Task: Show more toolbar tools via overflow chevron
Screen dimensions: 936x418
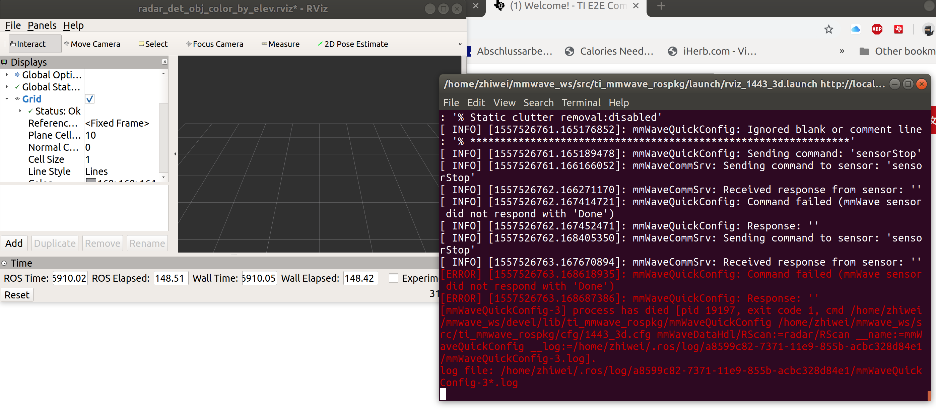Action: [460, 44]
